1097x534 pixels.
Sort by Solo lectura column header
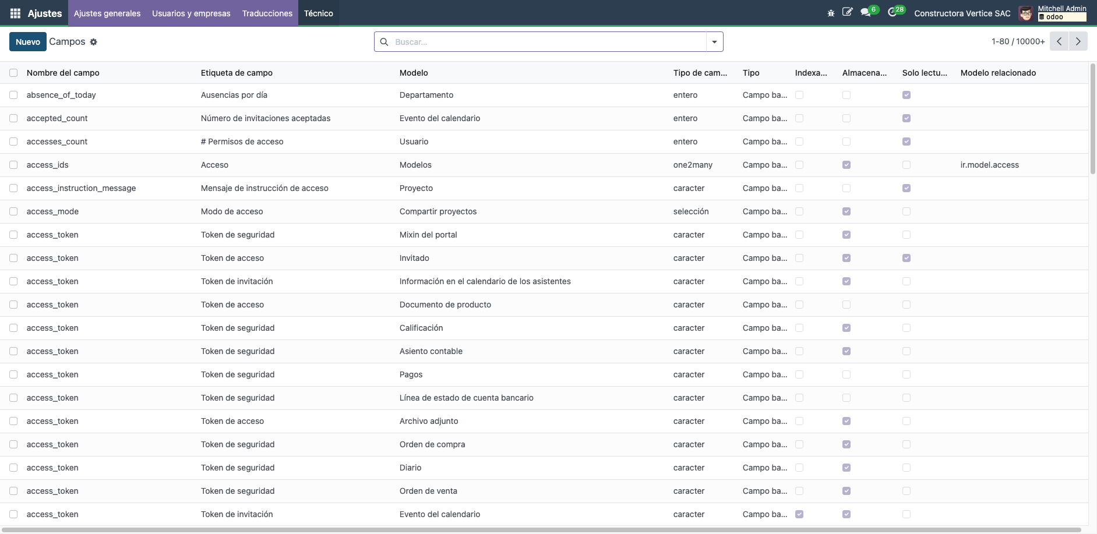(925, 73)
